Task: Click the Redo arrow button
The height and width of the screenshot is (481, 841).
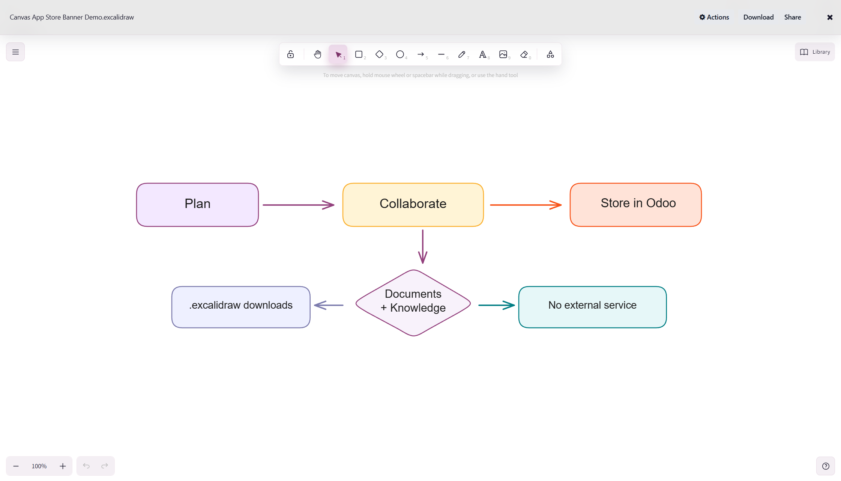Action: (105, 466)
